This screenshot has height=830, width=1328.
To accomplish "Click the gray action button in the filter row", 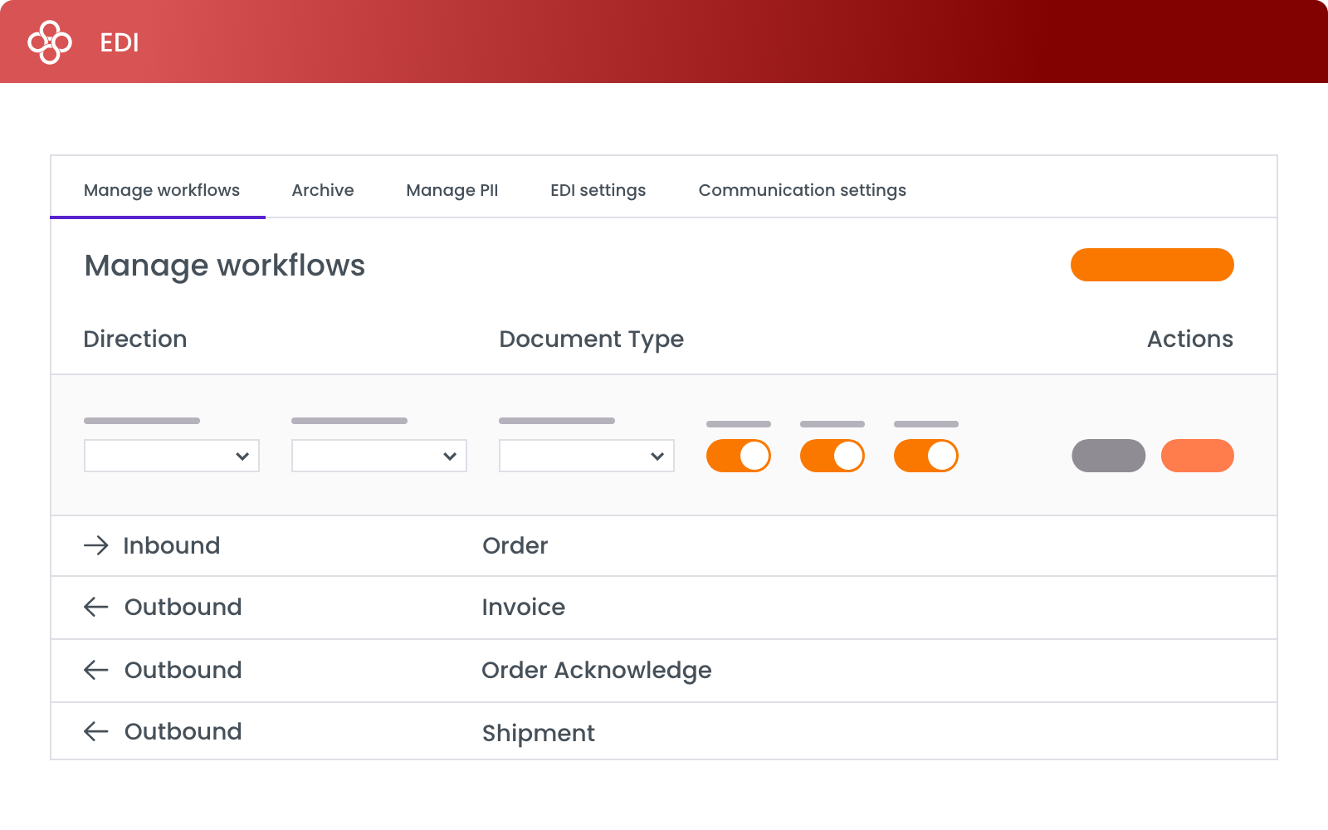I will click(x=1109, y=455).
